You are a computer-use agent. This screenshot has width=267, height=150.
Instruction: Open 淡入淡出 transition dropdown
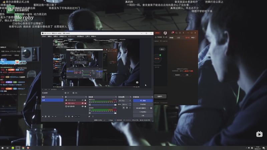coord(125,101)
